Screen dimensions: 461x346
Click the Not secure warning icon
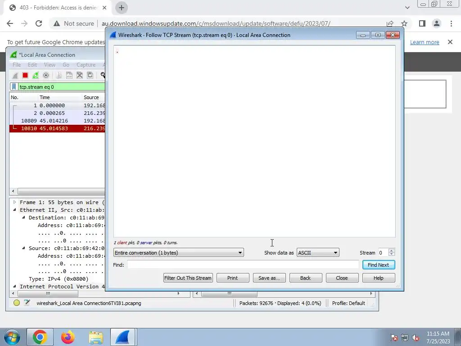[57, 23]
